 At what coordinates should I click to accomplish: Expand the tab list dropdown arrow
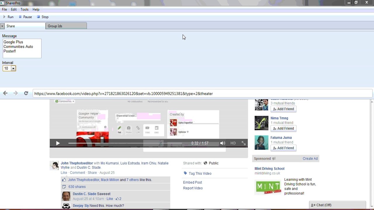coord(2,26)
